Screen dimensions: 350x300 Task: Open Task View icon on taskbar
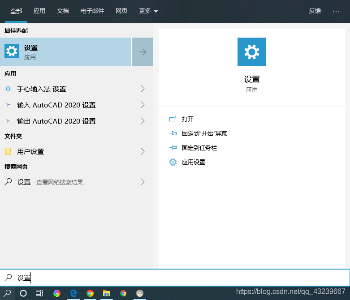[39, 293]
